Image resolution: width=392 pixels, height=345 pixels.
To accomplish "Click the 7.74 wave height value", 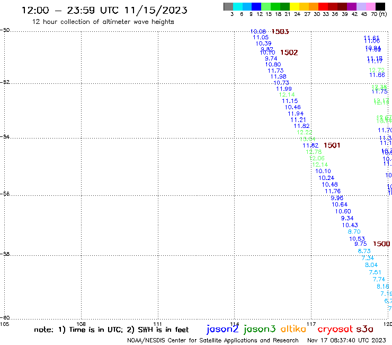I will pos(379,279).
